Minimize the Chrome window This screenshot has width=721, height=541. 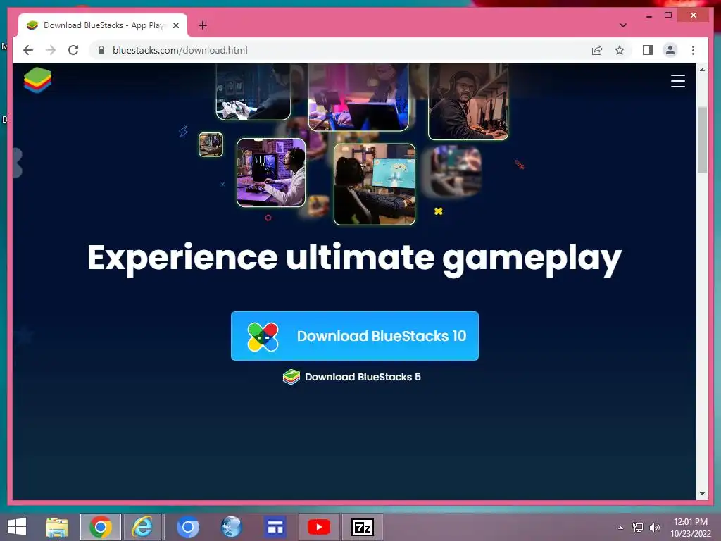648,15
